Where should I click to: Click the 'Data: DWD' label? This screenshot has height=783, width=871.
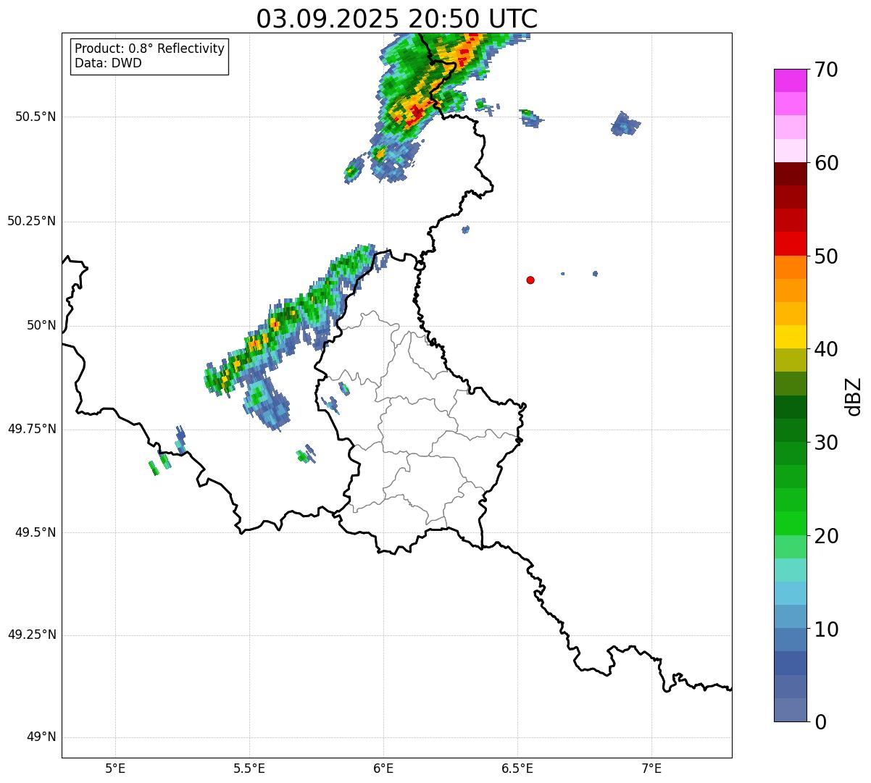coord(108,63)
